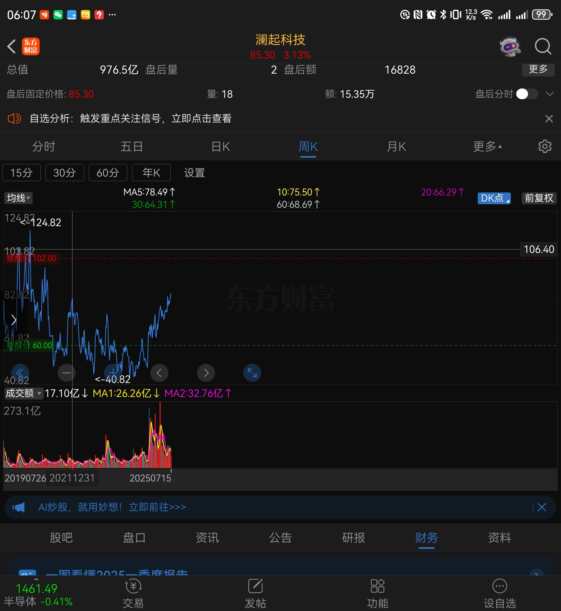Open the 公告 tab

(x=280, y=538)
